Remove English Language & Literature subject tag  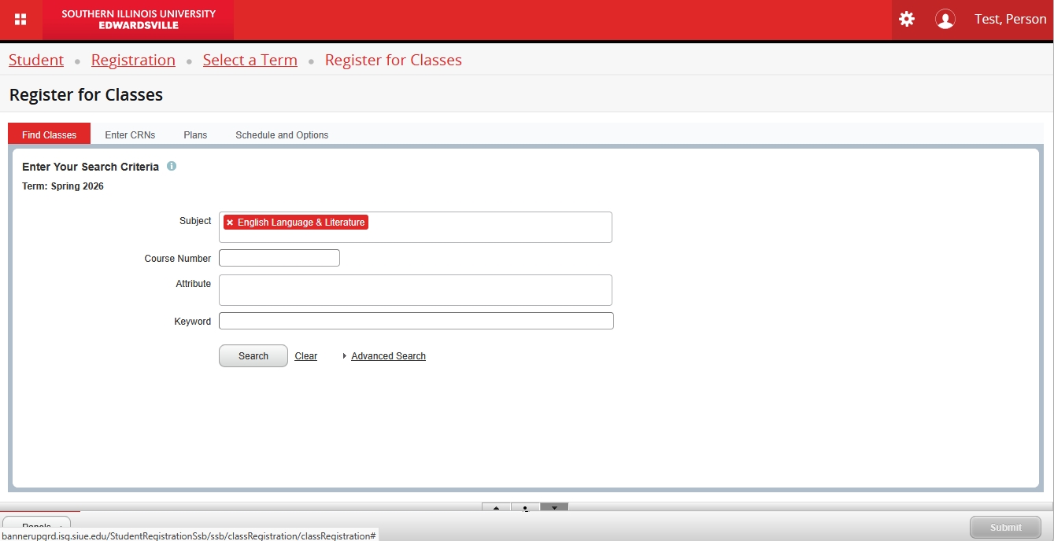coord(230,223)
